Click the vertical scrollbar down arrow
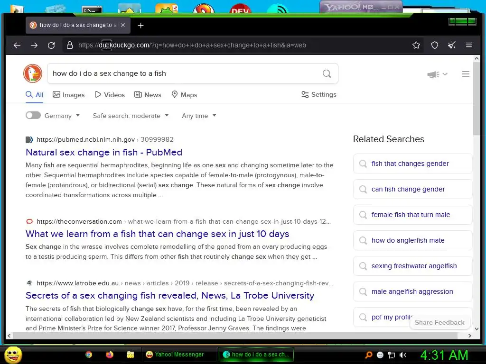This screenshot has width=486, height=364. pos(477,329)
